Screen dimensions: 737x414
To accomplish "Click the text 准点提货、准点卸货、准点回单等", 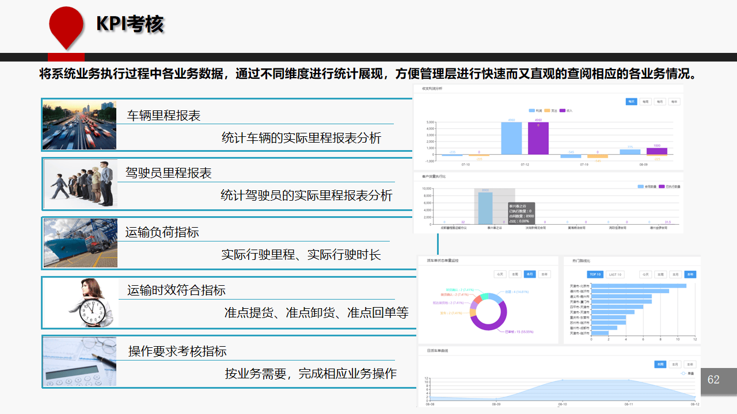I will coord(316,313).
